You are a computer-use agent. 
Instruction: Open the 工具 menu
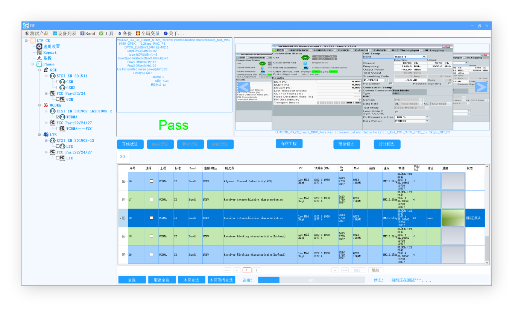click(x=106, y=33)
